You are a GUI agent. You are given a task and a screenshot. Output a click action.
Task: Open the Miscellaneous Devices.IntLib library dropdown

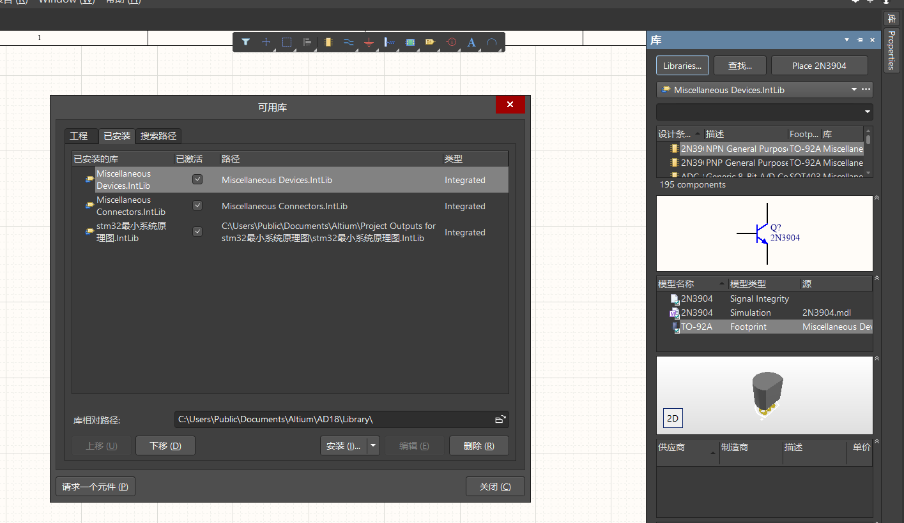(x=854, y=90)
